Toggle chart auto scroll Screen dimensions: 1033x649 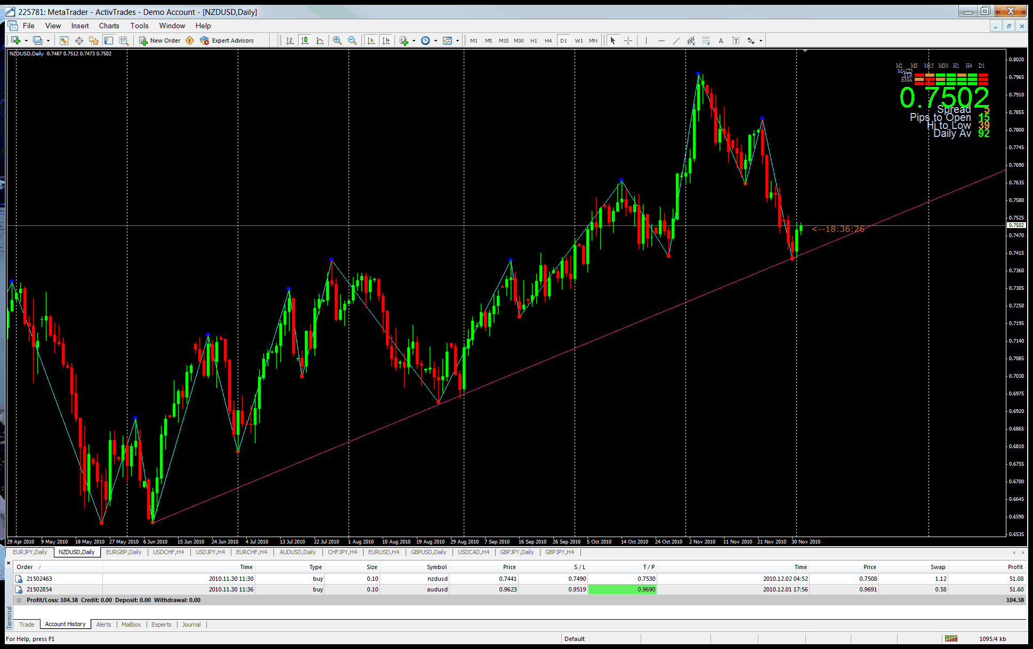click(372, 40)
